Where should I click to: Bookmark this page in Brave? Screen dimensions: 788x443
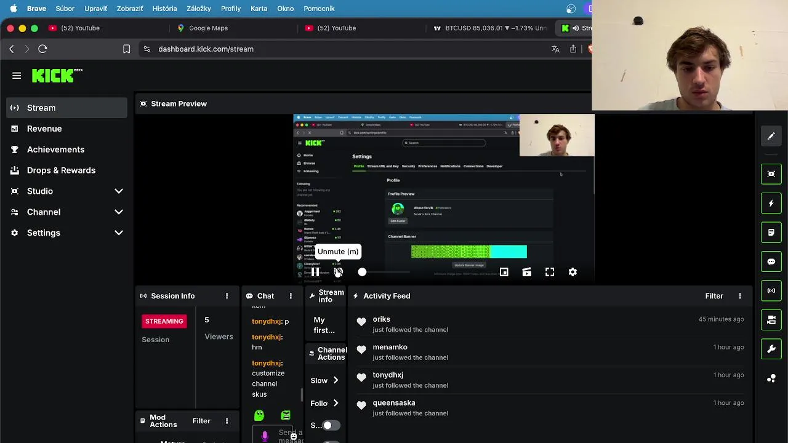126,49
